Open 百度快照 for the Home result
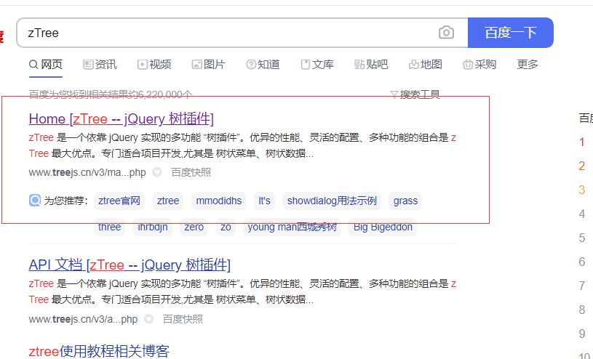The width and height of the screenshot is (593, 359). [191, 173]
